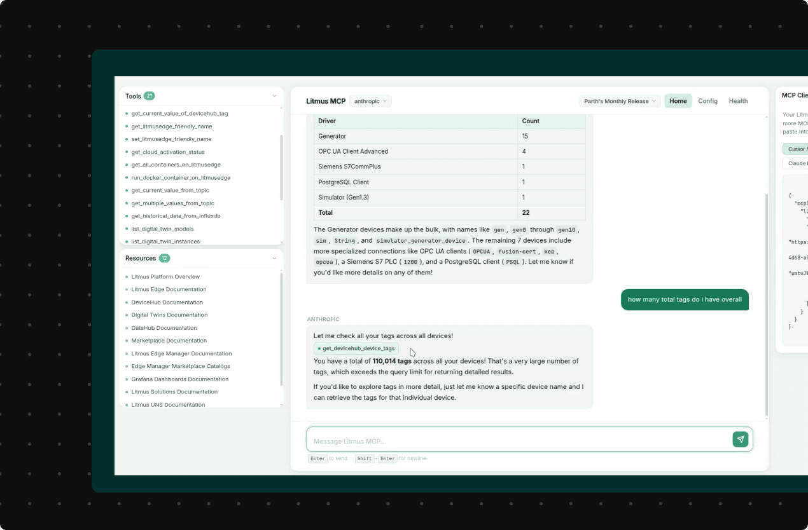This screenshot has width=808, height=530.
Task: Select set_litmusedge_friendly_name tool
Action: 171,139
